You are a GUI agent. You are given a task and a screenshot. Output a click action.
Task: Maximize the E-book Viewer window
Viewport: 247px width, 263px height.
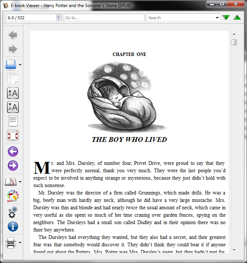pos(222,4)
